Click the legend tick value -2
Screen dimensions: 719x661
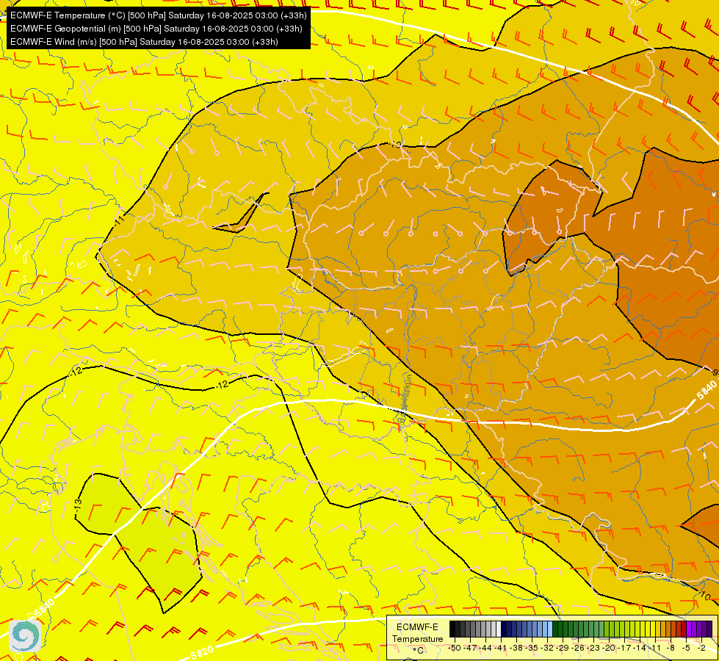tap(701, 649)
